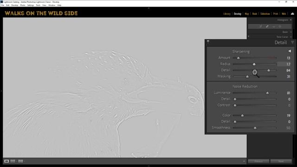
Task: Click the Sharpening Amount slider handle
Action: coord(239,58)
